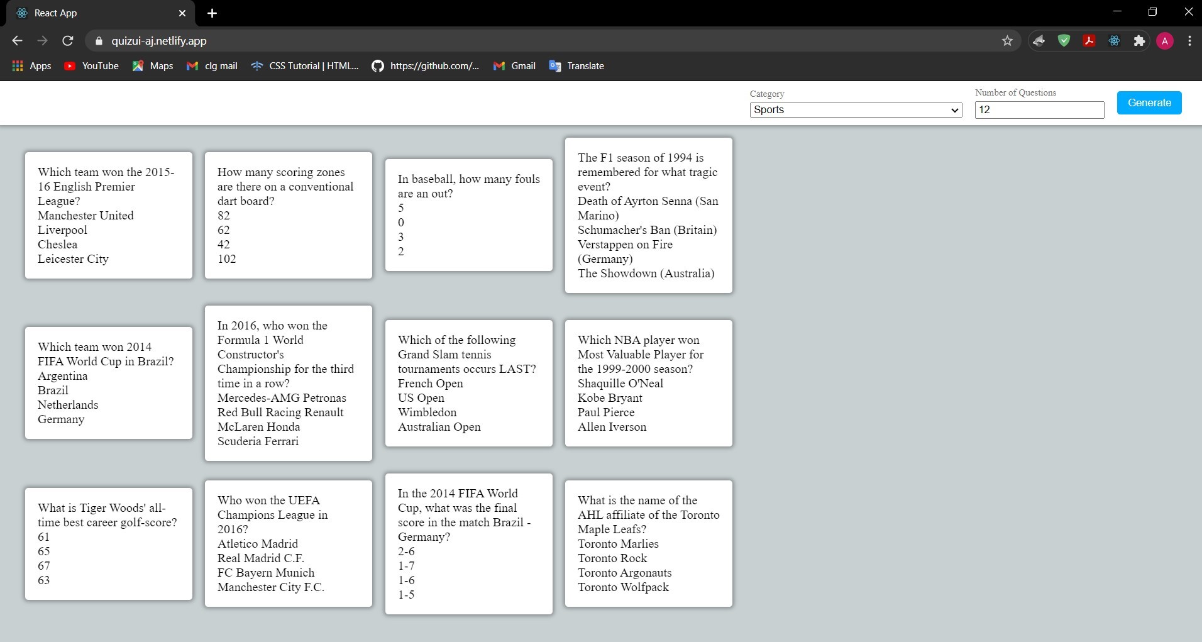
Task: Open a new browser tab
Action: (212, 13)
